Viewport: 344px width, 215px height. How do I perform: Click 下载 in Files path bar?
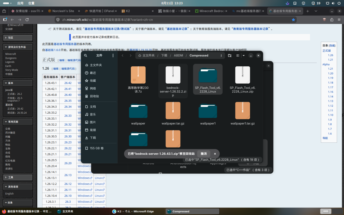click(164, 56)
